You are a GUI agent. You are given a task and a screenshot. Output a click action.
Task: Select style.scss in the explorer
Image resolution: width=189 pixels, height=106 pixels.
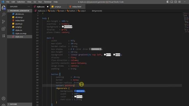click(x=19, y=37)
